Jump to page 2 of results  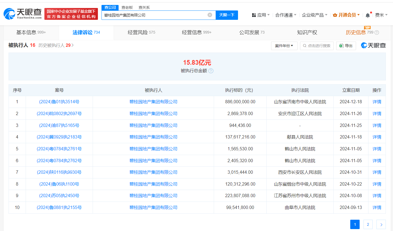368,224
